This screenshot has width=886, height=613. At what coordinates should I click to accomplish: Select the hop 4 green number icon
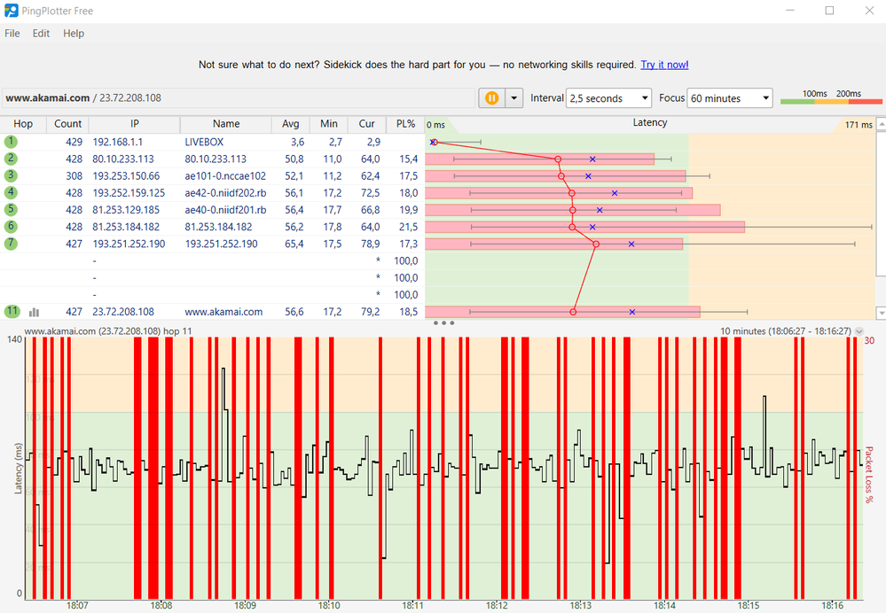click(11, 192)
